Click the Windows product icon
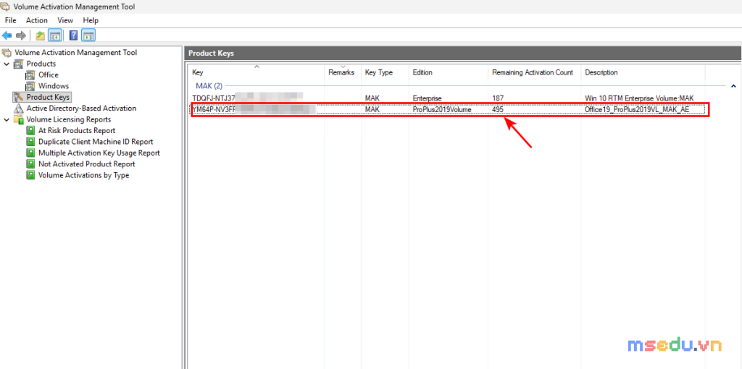The image size is (742, 369). (30, 86)
